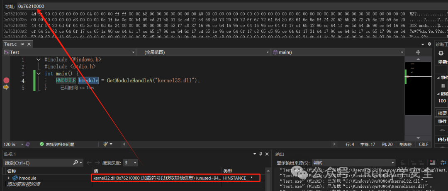Click the code cleanup broom icon

click(105, 144)
